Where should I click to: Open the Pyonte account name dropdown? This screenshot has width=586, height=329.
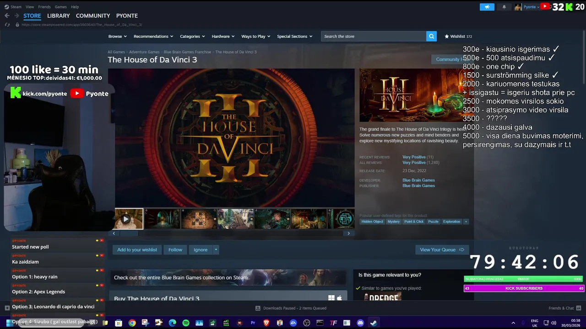click(531, 7)
